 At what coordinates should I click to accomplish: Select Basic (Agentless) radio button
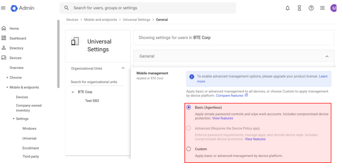189,107
